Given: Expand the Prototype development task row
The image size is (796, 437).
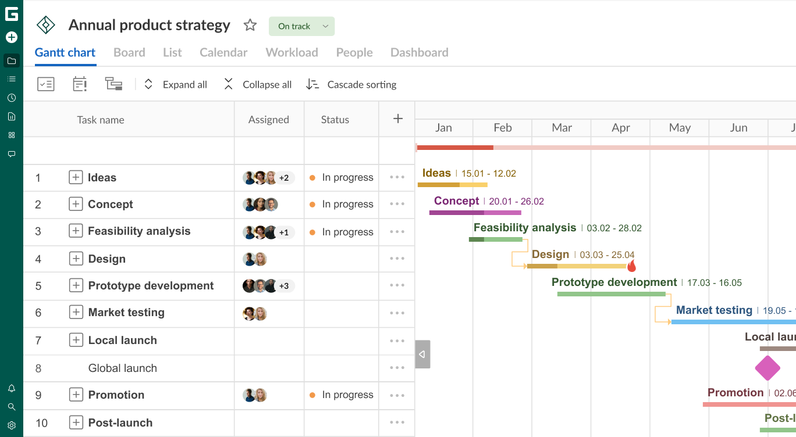Looking at the screenshot, I should (76, 285).
